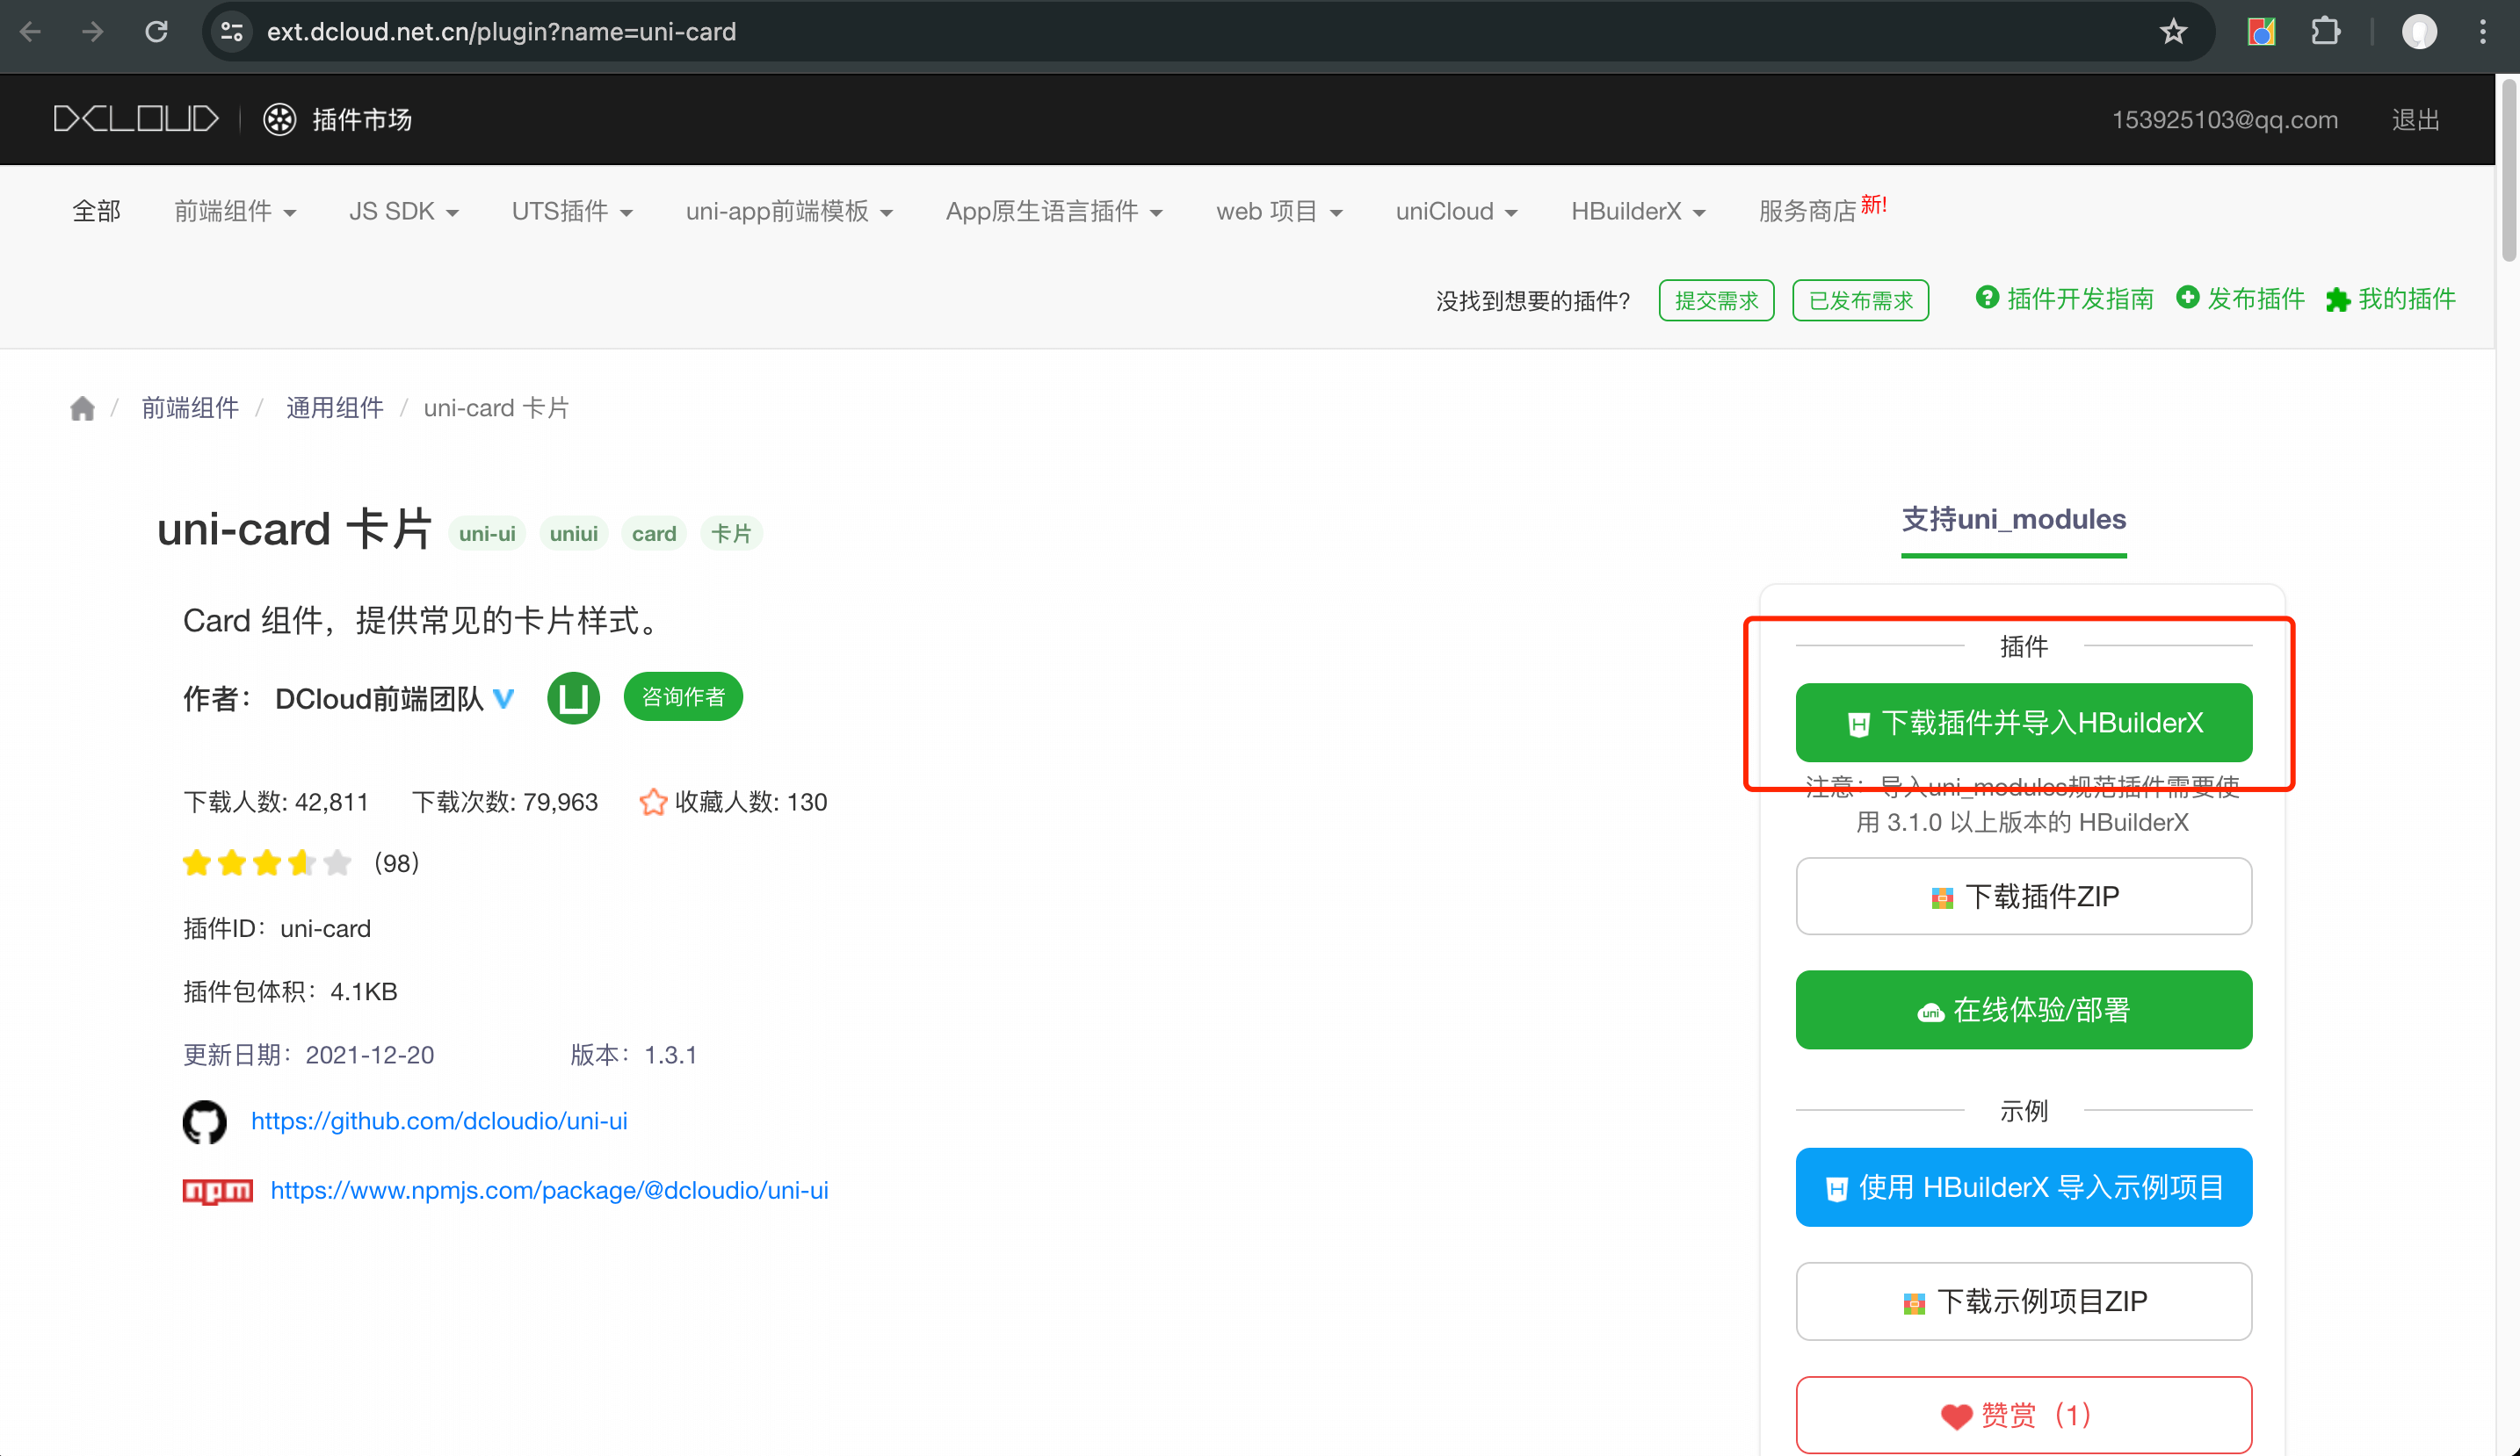Expand the uniCloud dropdown menu

[1455, 212]
